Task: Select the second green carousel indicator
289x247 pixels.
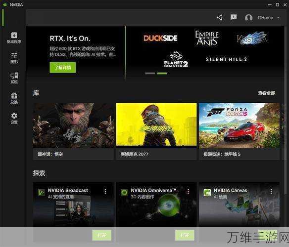Action: click(x=162, y=73)
